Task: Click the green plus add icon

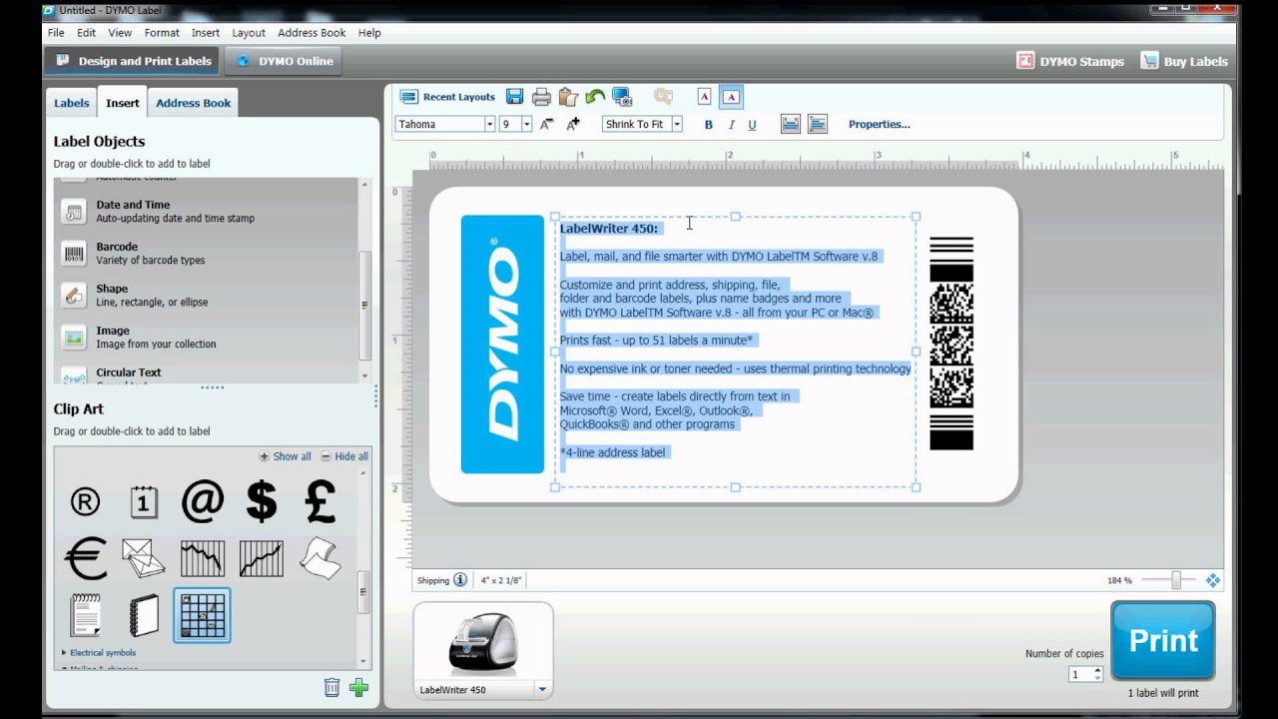Action: [x=358, y=687]
